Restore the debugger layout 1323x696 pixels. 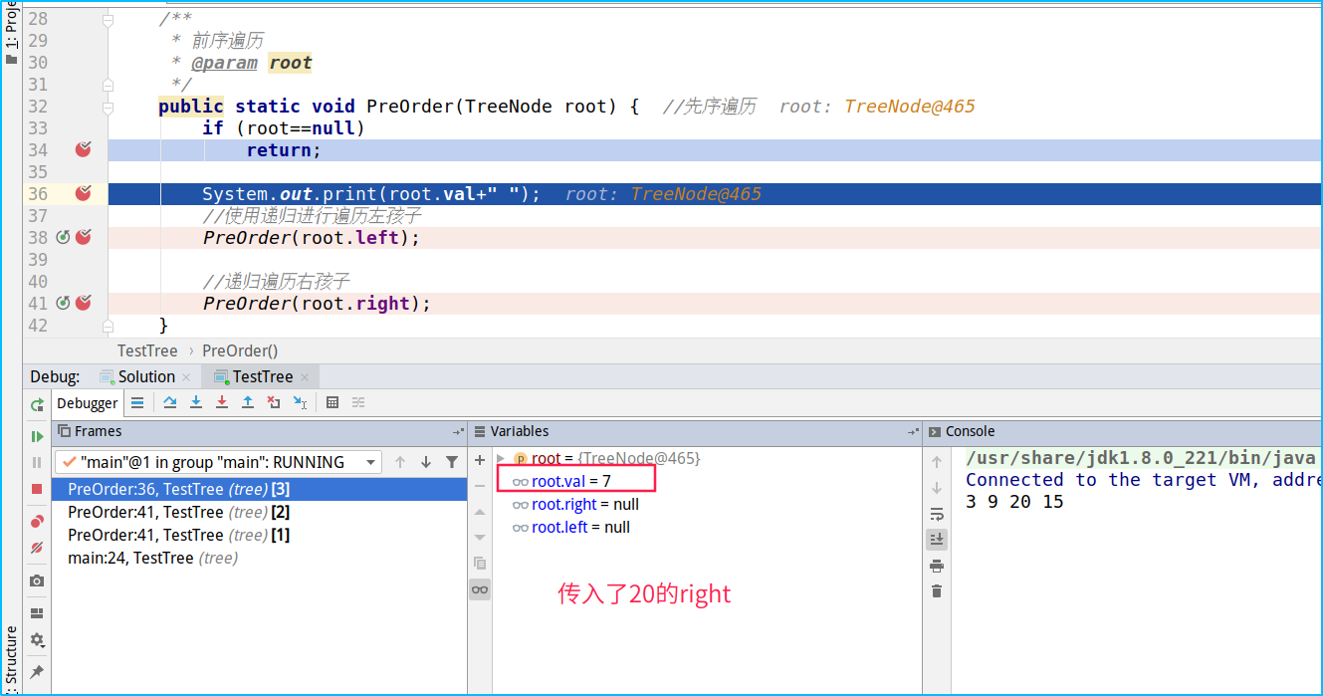[x=37, y=613]
